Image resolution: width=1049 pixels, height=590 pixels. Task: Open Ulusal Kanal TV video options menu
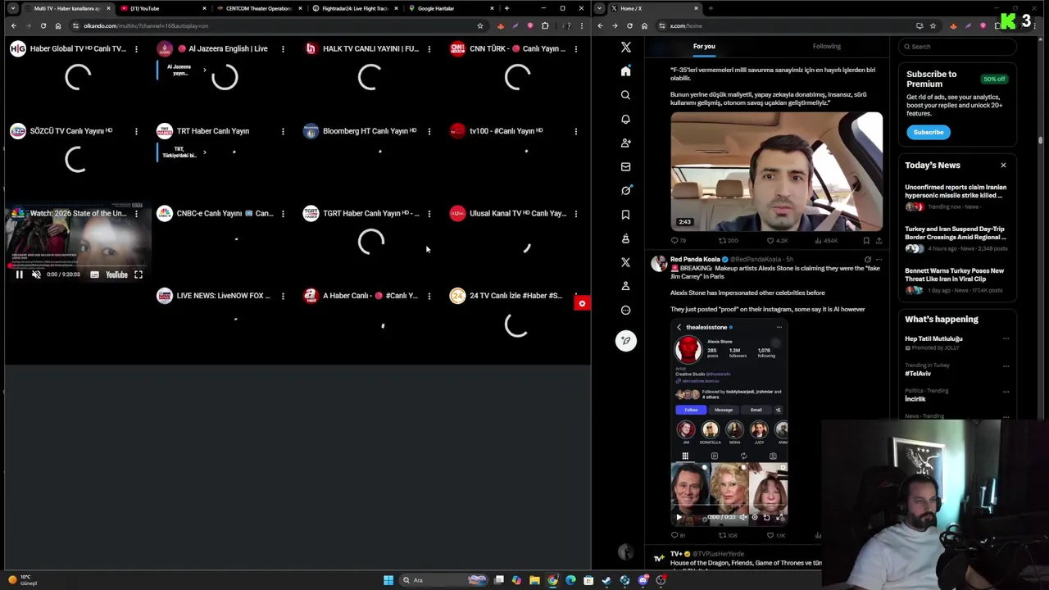(x=575, y=214)
